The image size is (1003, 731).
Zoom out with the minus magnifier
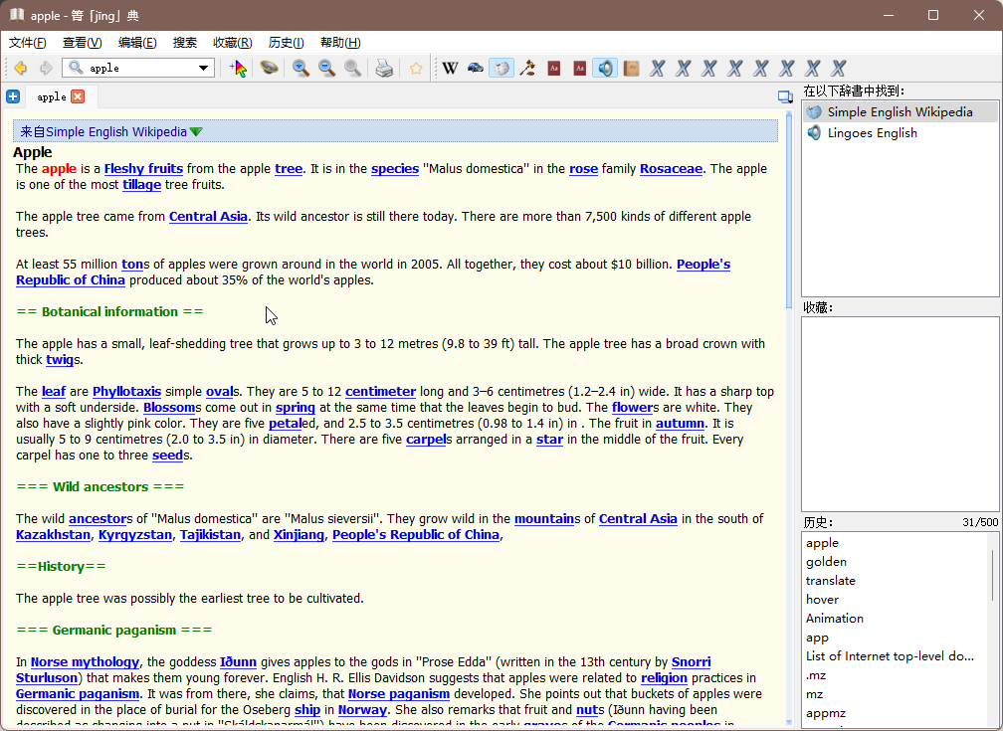coord(326,68)
